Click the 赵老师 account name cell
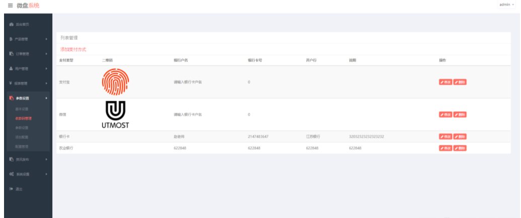Image resolution: width=521 pixels, height=218 pixels. tap(179, 136)
